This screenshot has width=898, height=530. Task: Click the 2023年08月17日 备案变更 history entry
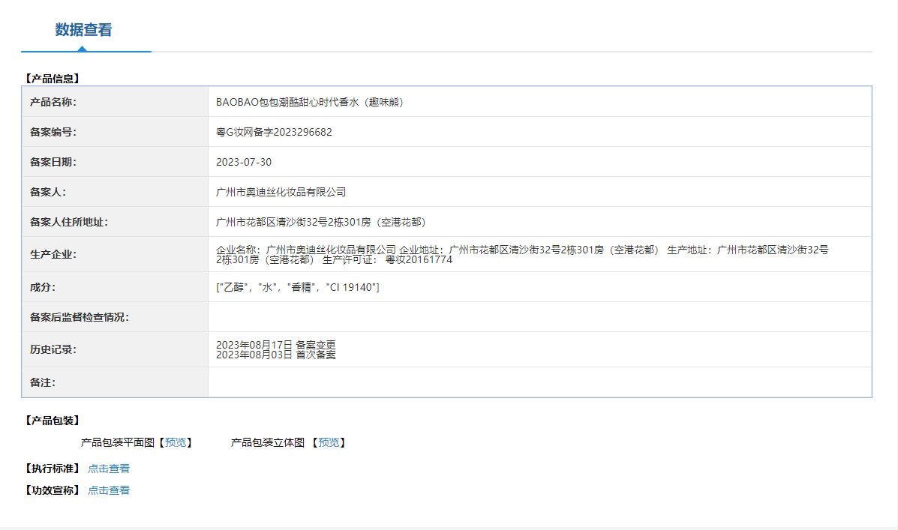pos(275,345)
